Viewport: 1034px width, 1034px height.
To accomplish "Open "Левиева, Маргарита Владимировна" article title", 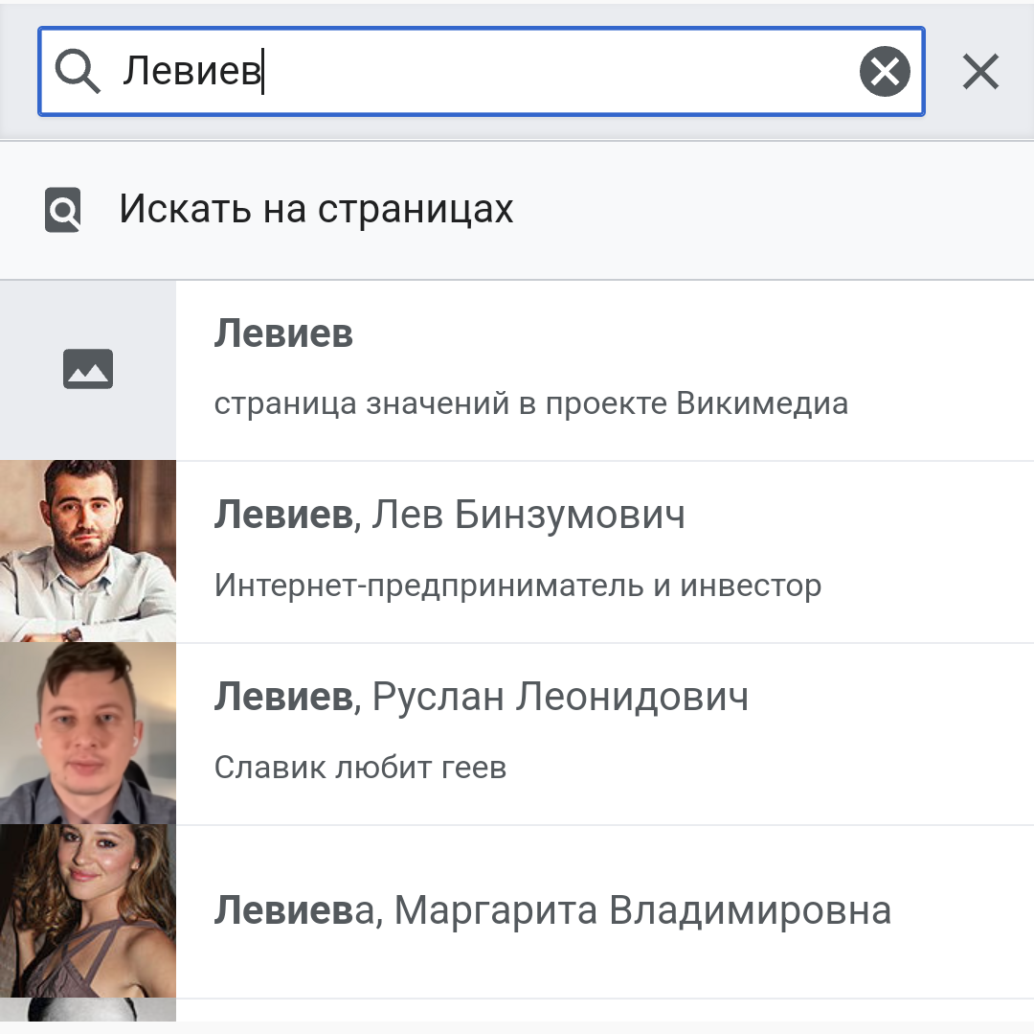I will 551,910.
